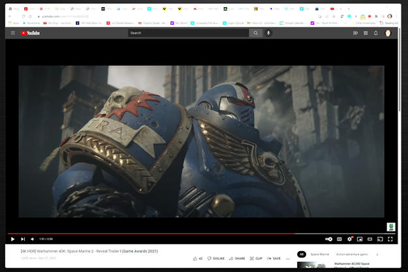Click the CLIP scissors button
408x272 pixels.
tap(256, 258)
